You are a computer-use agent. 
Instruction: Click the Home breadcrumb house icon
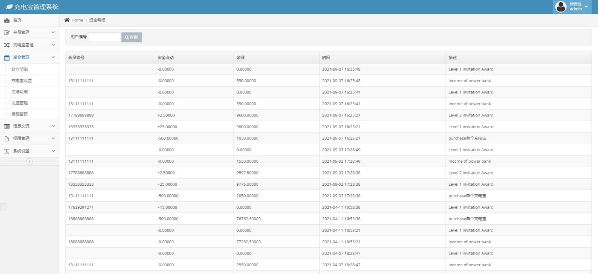point(67,20)
